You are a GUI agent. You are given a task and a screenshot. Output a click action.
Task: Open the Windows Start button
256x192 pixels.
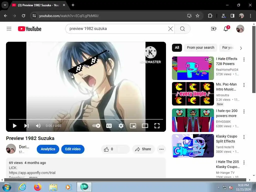pyautogui.click(x=7, y=187)
